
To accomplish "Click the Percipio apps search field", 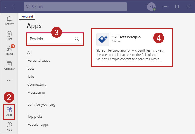I will pos(55,39).
